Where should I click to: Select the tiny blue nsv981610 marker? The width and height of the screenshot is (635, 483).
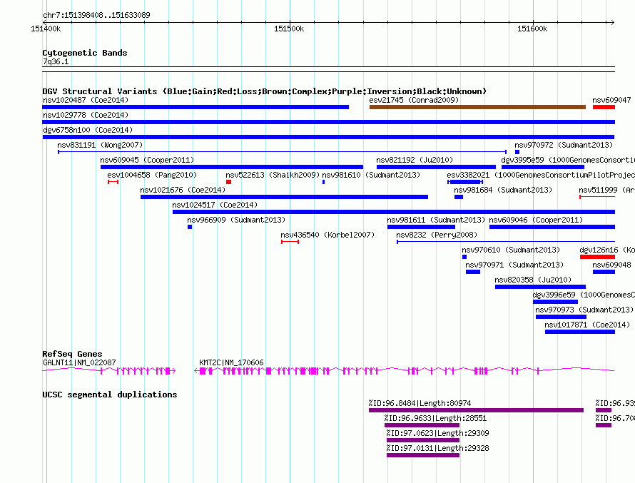pyautogui.click(x=323, y=182)
